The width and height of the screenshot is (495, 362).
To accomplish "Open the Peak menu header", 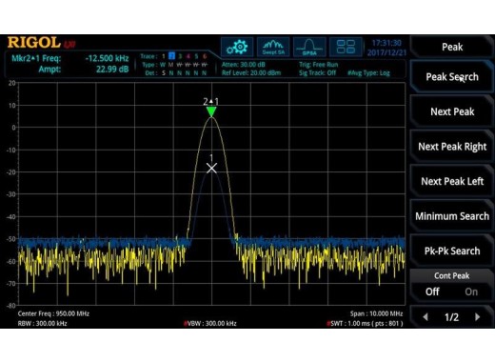I will point(452,47).
